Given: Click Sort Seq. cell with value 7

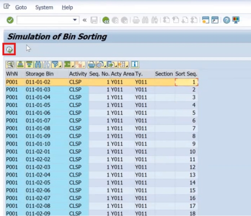Looking at the screenshot, I should pos(187,128).
